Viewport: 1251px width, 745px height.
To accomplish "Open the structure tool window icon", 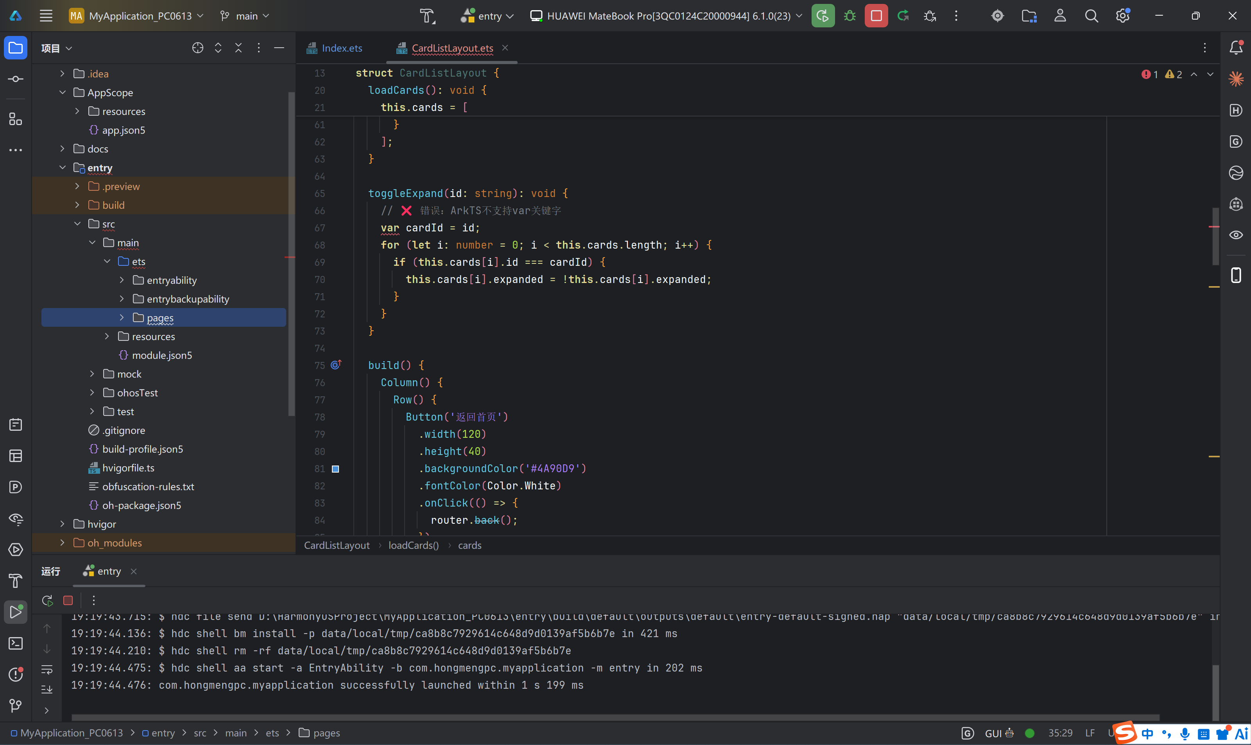I will tap(16, 119).
